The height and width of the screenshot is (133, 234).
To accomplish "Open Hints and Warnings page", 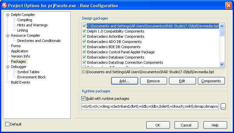I will point(32,25).
